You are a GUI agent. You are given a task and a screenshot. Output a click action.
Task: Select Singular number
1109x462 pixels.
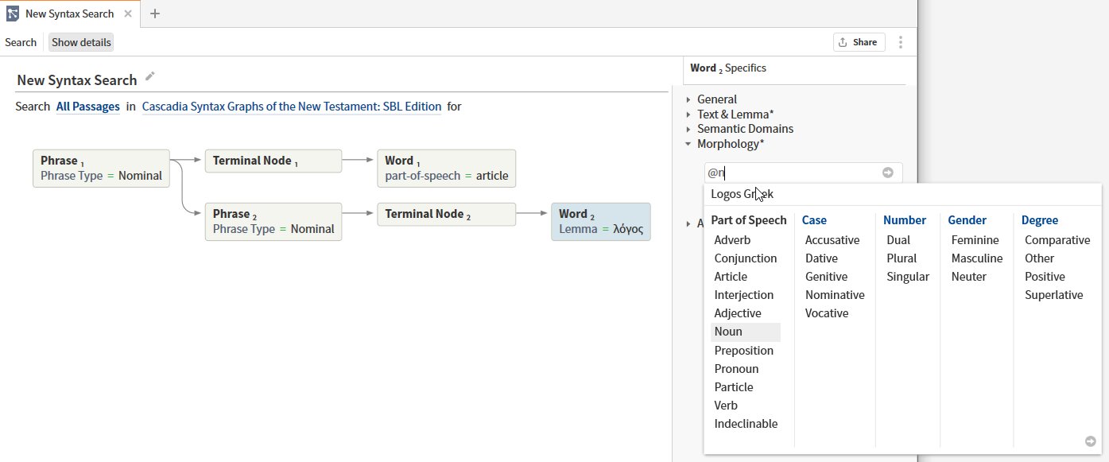(908, 277)
